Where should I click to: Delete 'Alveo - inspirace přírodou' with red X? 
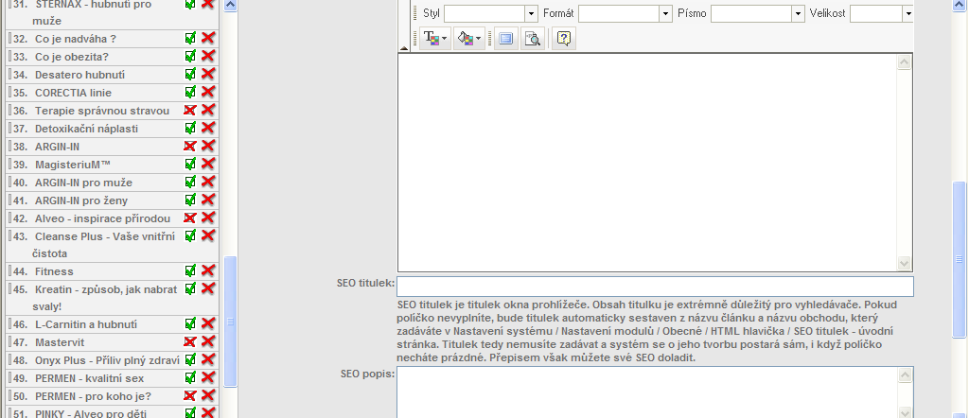pyautogui.click(x=208, y=218)
